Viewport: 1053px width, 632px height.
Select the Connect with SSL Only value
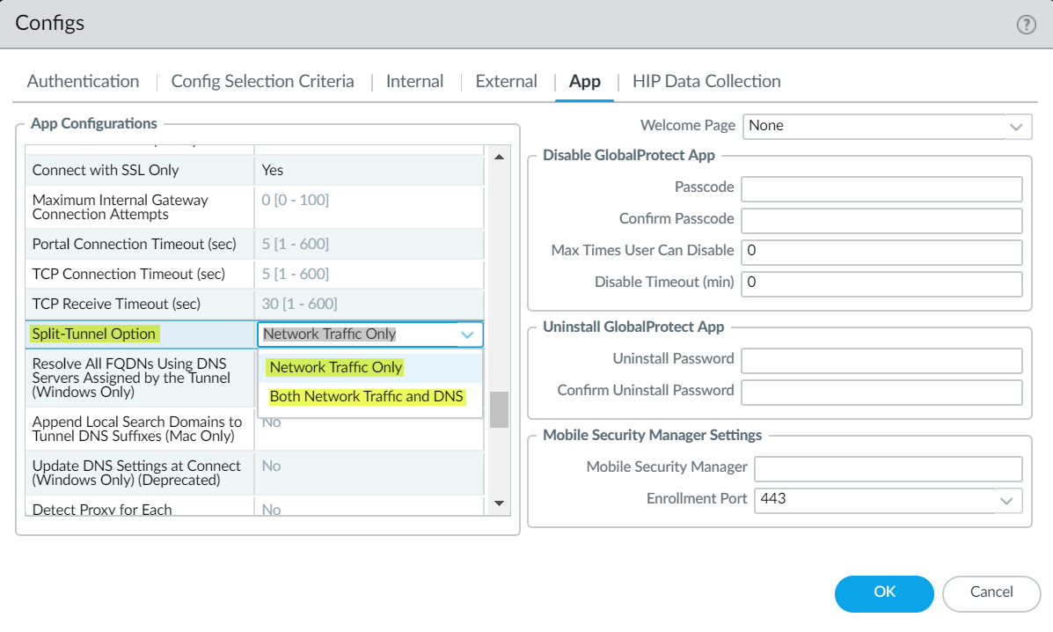369,170
